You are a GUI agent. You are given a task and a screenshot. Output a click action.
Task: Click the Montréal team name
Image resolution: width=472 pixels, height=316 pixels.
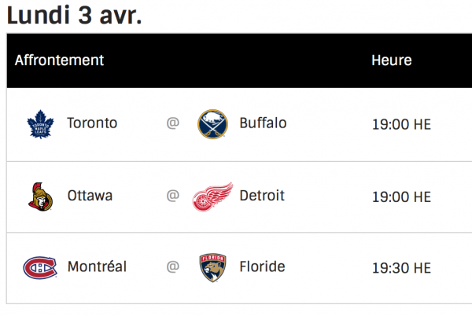click(x=98, y=267)
